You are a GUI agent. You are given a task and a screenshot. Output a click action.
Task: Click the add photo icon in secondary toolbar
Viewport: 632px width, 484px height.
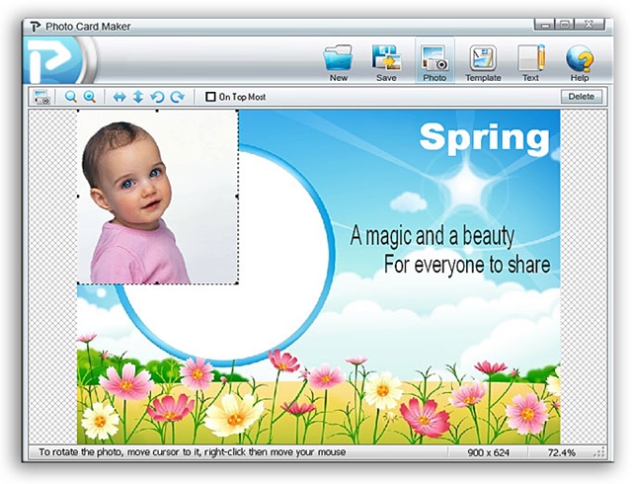tap(42, 97)
